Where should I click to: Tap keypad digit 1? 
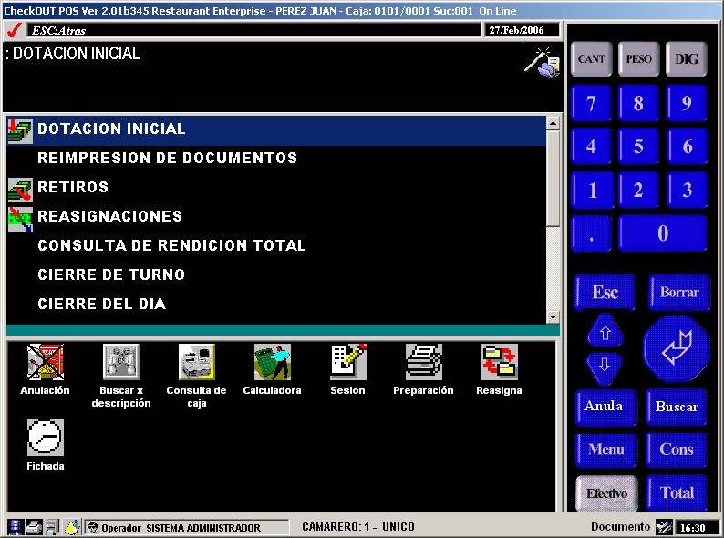pyautogui.click(x=593, y=190)
